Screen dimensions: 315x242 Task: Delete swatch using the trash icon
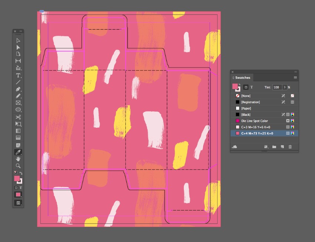point(290,147)
